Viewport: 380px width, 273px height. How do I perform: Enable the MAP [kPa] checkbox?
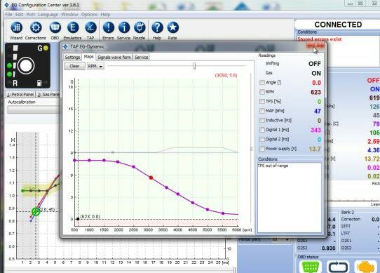(262, 111)
